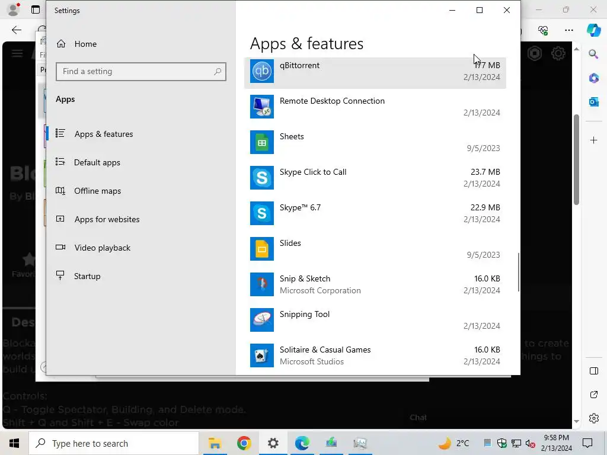
Task: Open the Windows Start menu
Action: click(x=14, y=443)
